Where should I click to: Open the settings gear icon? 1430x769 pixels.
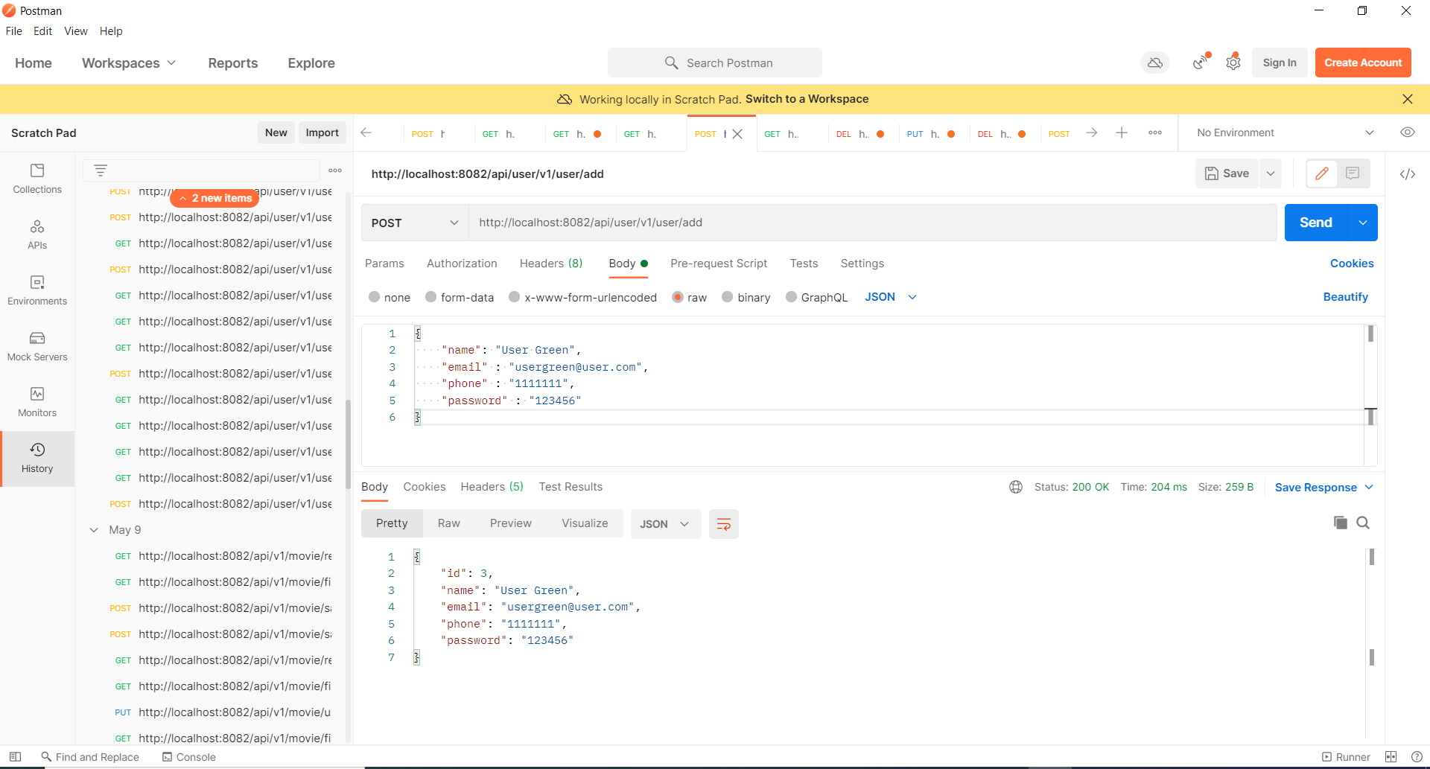[1233, 63]
